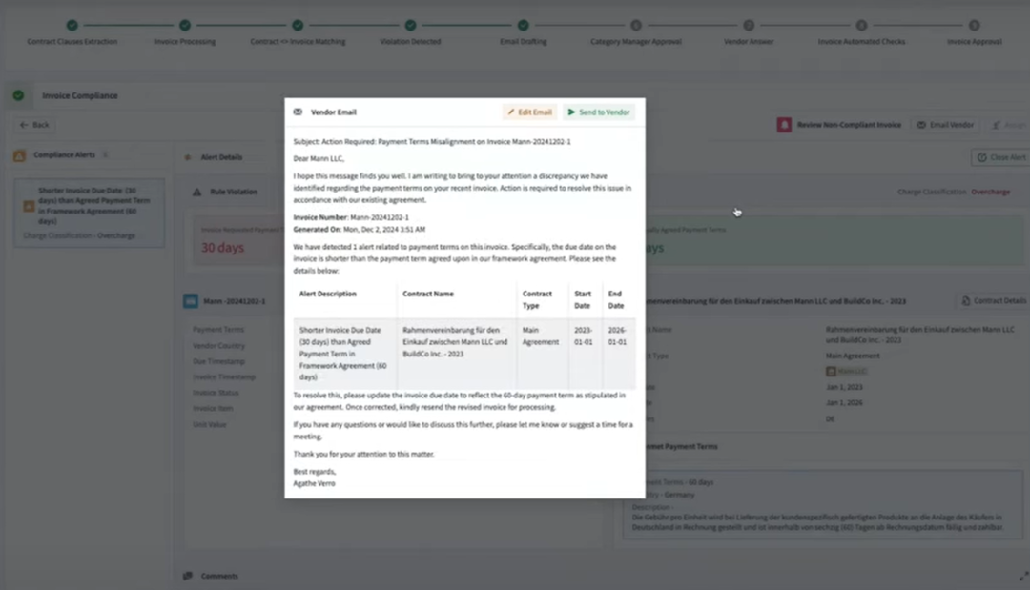
Task: Send the email to vendor
Action: tap(599, 112)
